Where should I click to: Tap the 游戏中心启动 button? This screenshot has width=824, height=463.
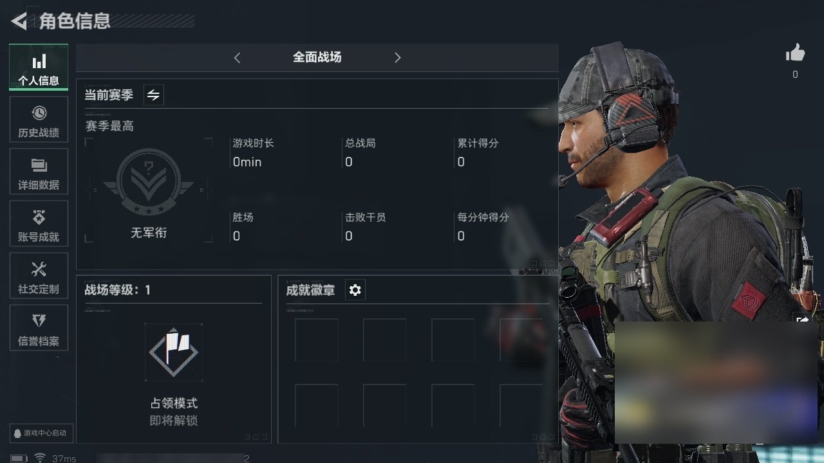40,433
